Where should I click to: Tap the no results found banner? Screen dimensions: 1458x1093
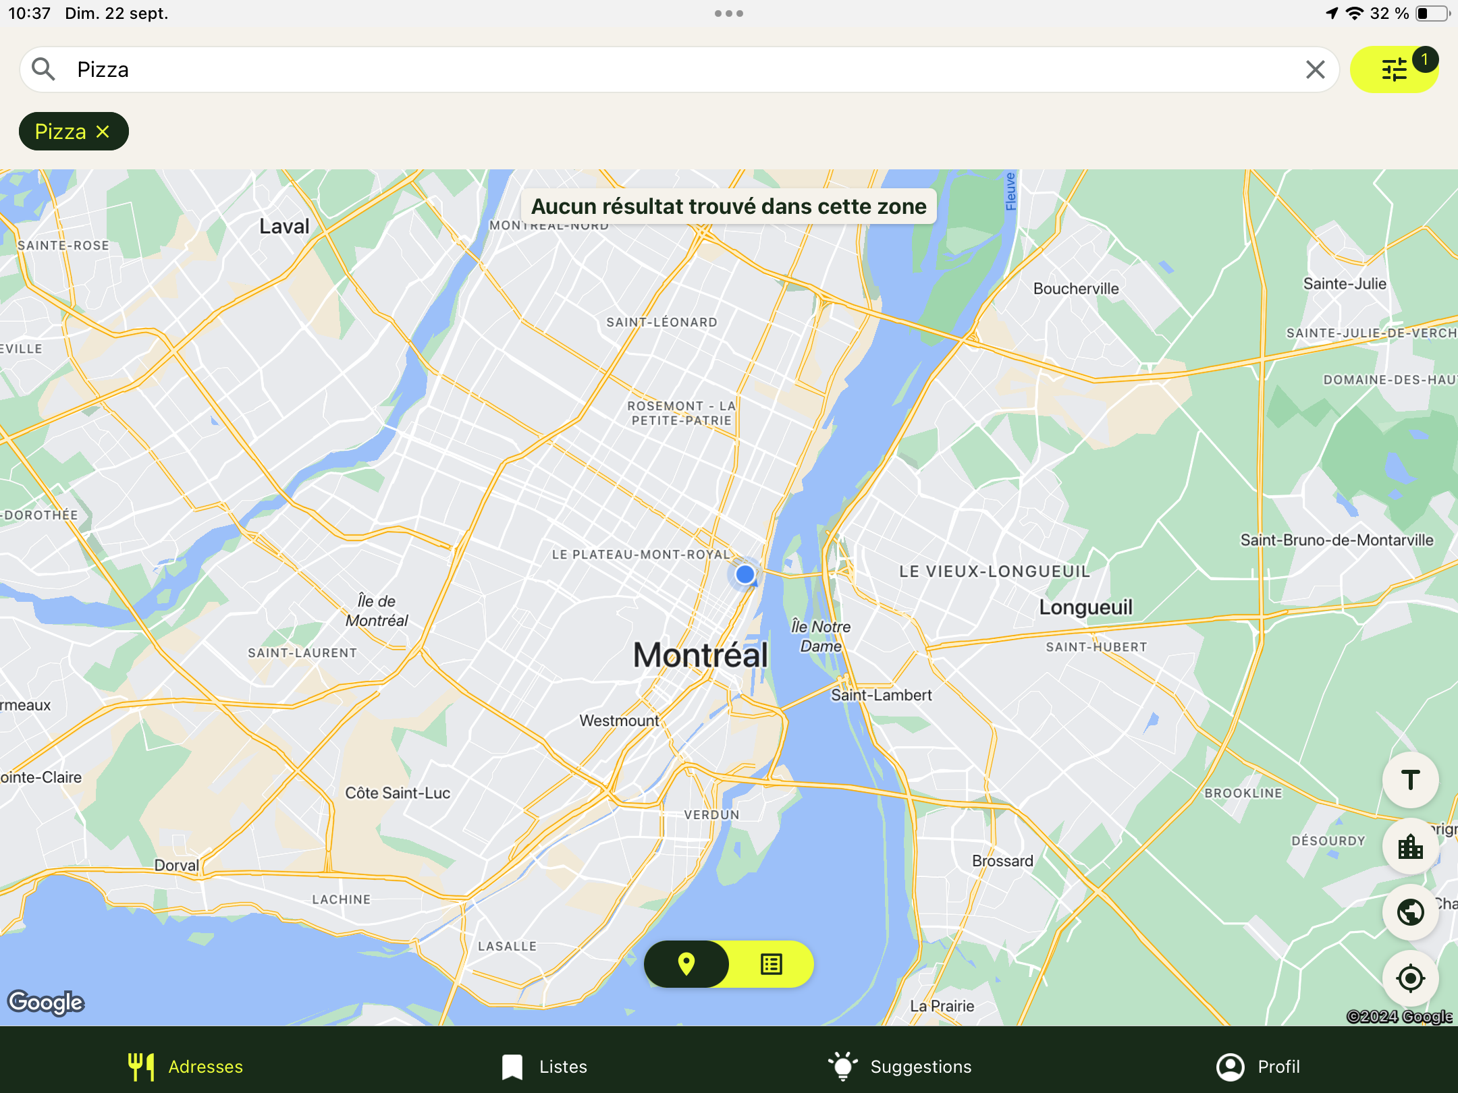pos(728,206)
